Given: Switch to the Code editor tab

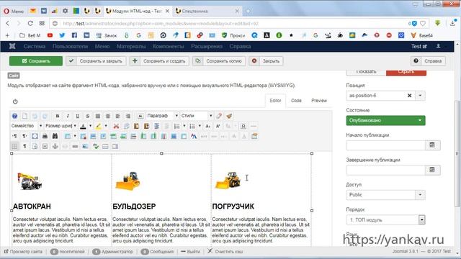Looking at the screenshot, I should tap(296, 101).
